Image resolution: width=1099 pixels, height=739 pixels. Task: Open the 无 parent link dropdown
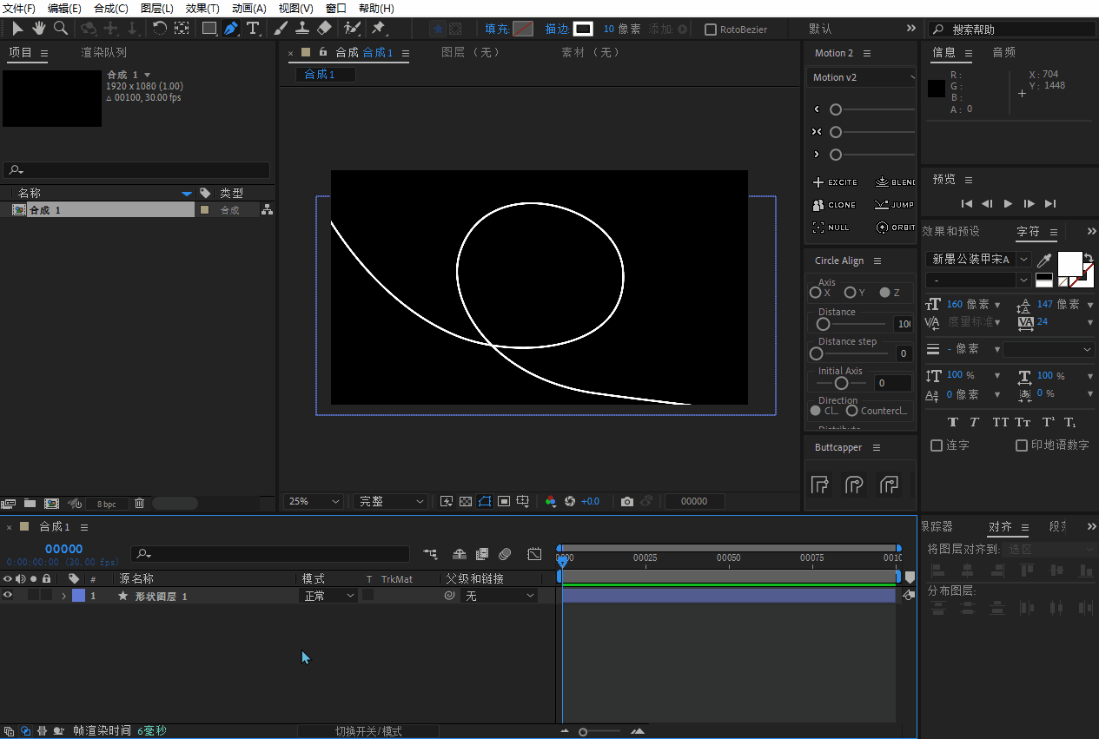500,596
